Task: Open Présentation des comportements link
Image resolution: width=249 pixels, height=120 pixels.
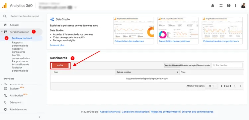Action: (x=221, y=41)
